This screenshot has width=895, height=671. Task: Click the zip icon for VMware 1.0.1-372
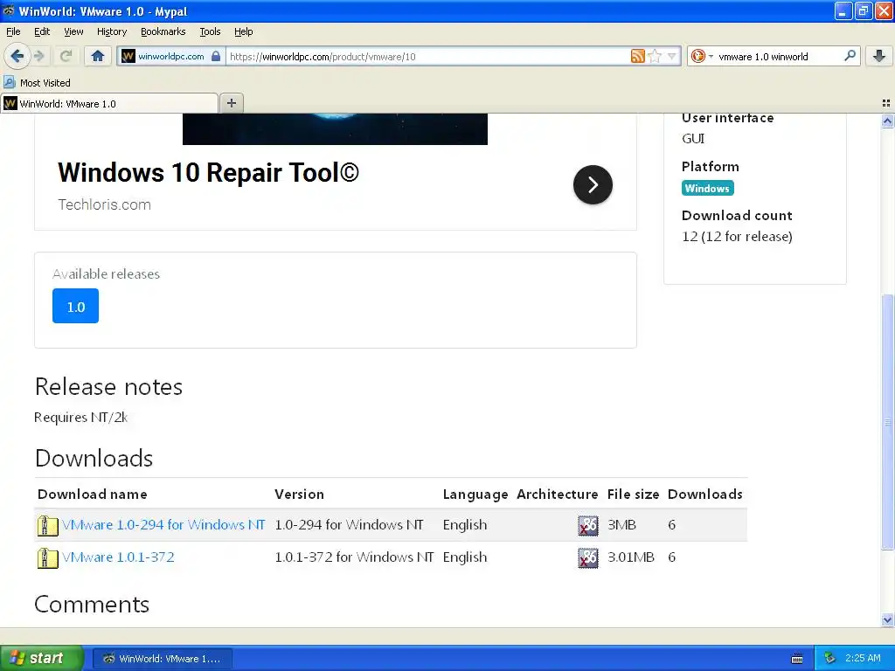47,558
